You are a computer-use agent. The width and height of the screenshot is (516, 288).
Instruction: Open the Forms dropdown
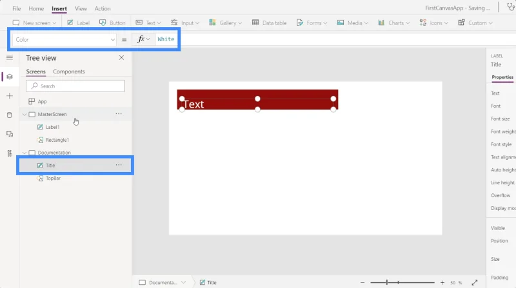coord(312,23)
